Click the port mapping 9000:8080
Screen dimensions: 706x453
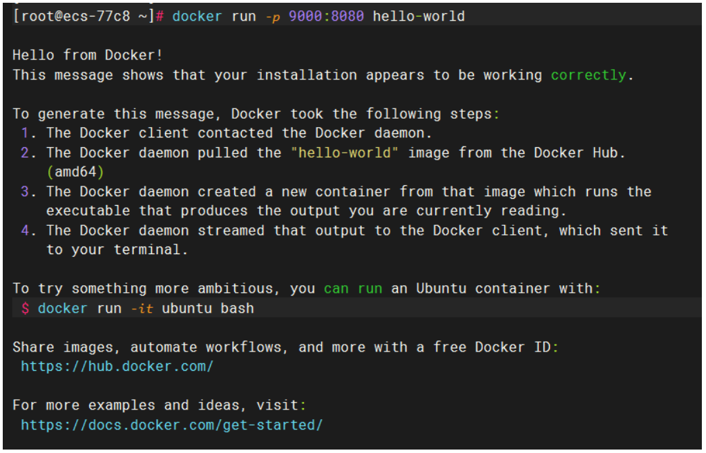[x=326, y=17]
